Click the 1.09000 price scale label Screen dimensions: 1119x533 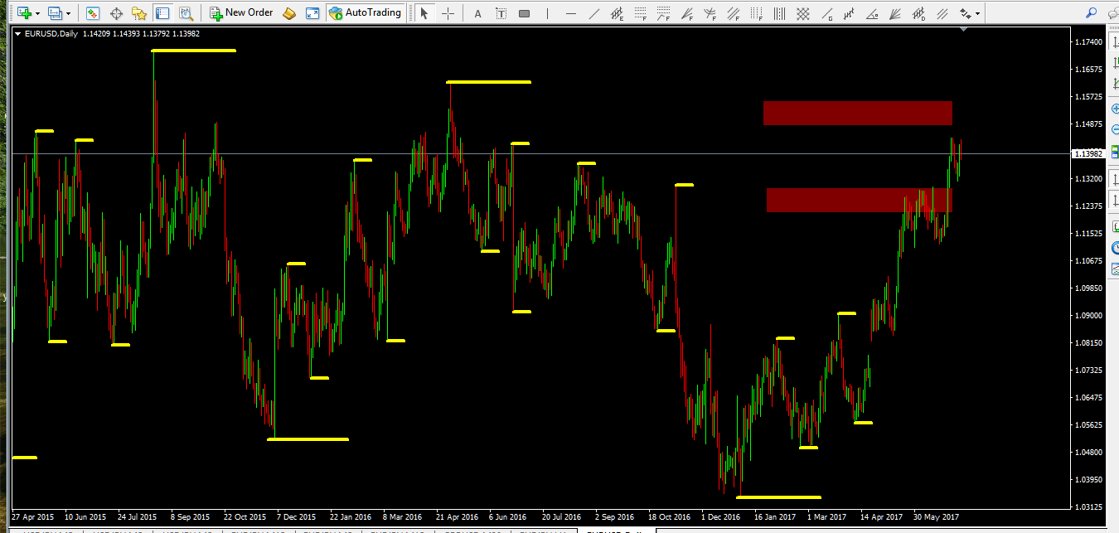coord(1088,315)
